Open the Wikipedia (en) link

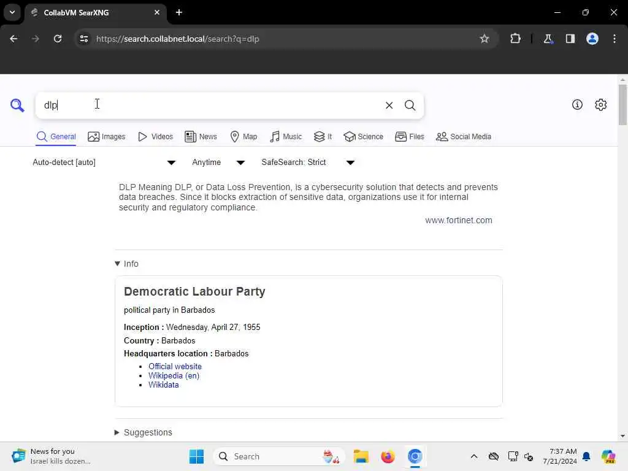coord(174,376)
